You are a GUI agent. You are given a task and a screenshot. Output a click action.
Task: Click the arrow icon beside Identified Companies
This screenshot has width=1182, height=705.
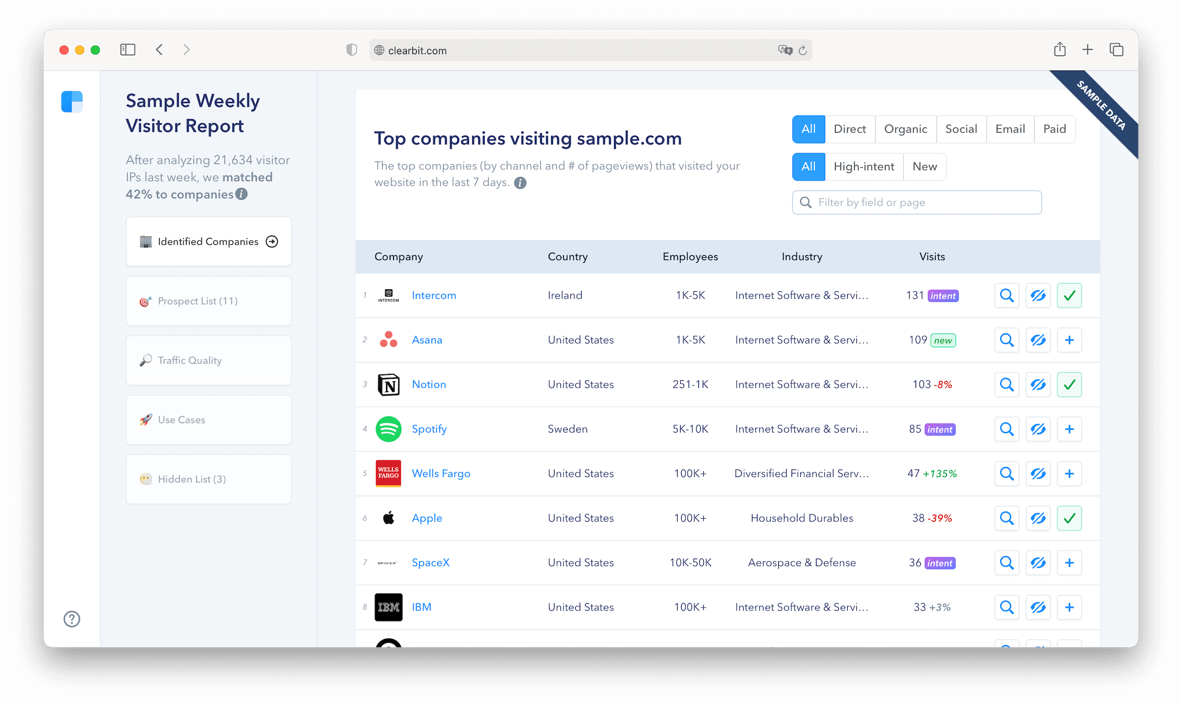pyautogui.click(x=271, y=241)
